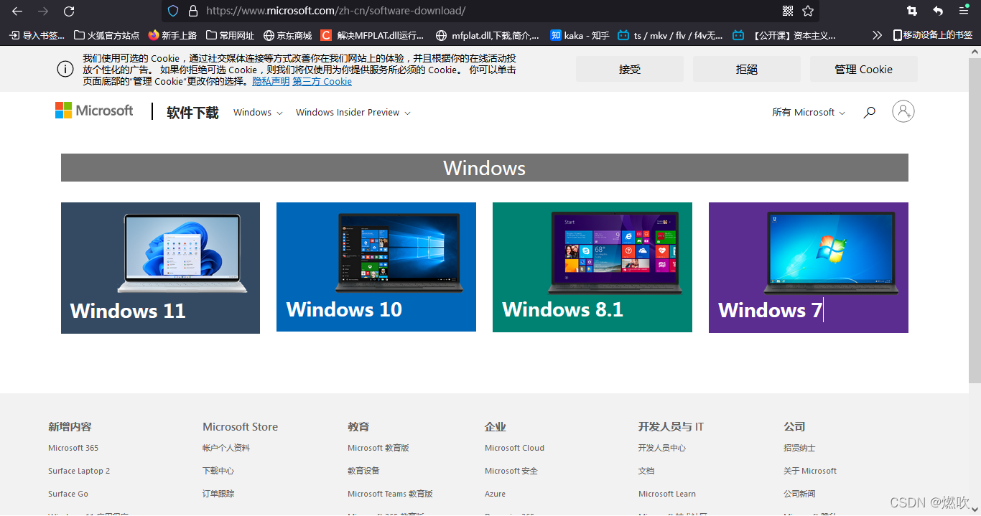Open site search magnifier icon
The width and height of the screenshot is (981, 516).
[x=869, y=112]
